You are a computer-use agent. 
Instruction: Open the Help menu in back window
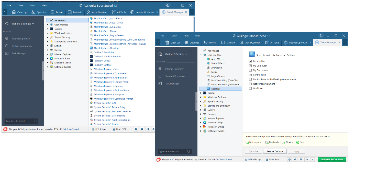[45, 5]
